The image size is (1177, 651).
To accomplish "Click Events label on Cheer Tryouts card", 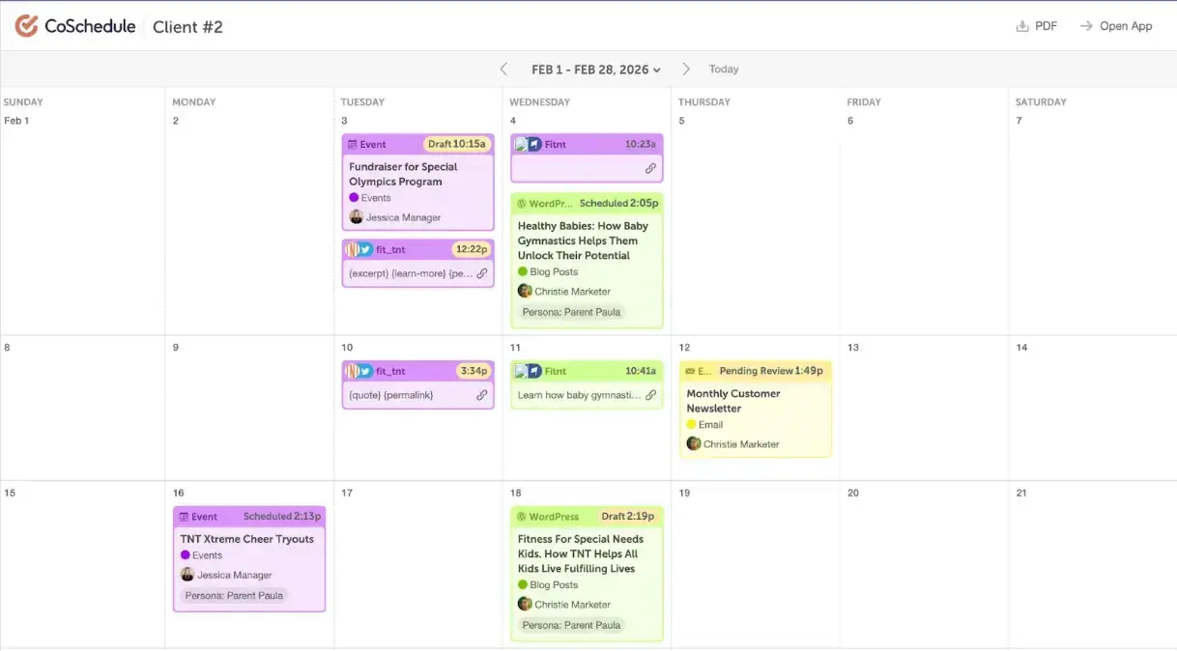I will tap(208, 555).
